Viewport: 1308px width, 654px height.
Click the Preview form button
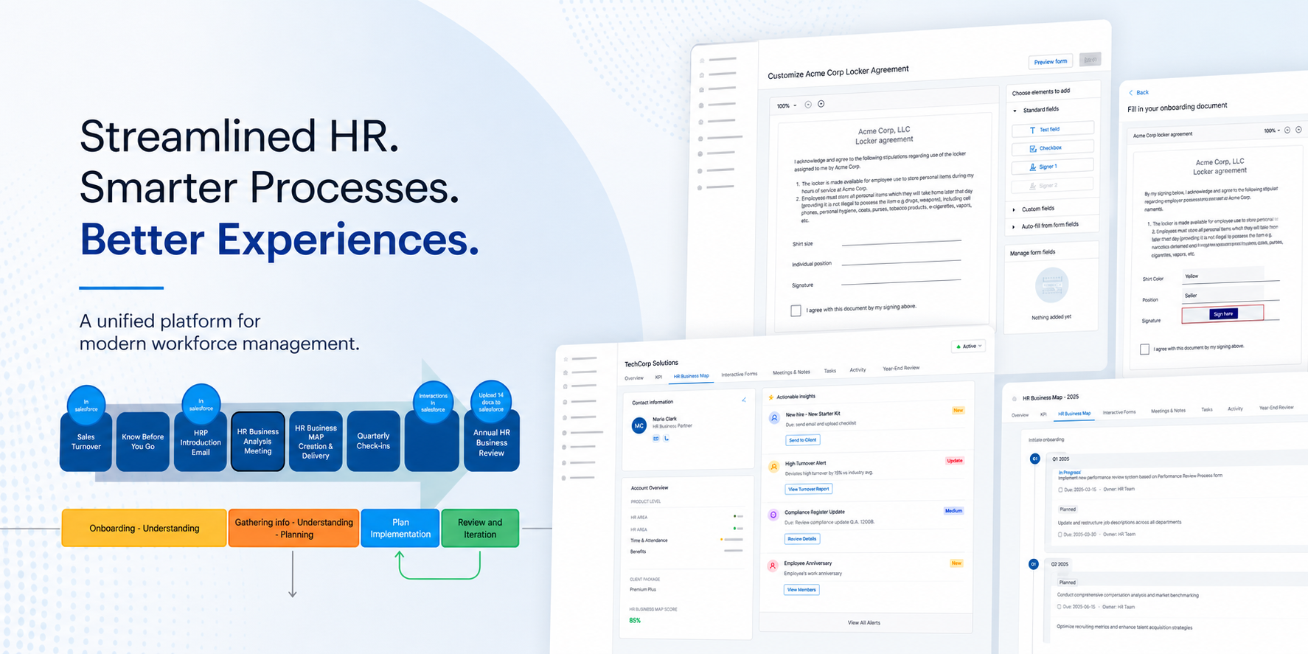[1050, 62]
